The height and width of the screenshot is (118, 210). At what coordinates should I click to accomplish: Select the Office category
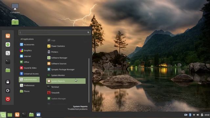[x=29, y=62]
